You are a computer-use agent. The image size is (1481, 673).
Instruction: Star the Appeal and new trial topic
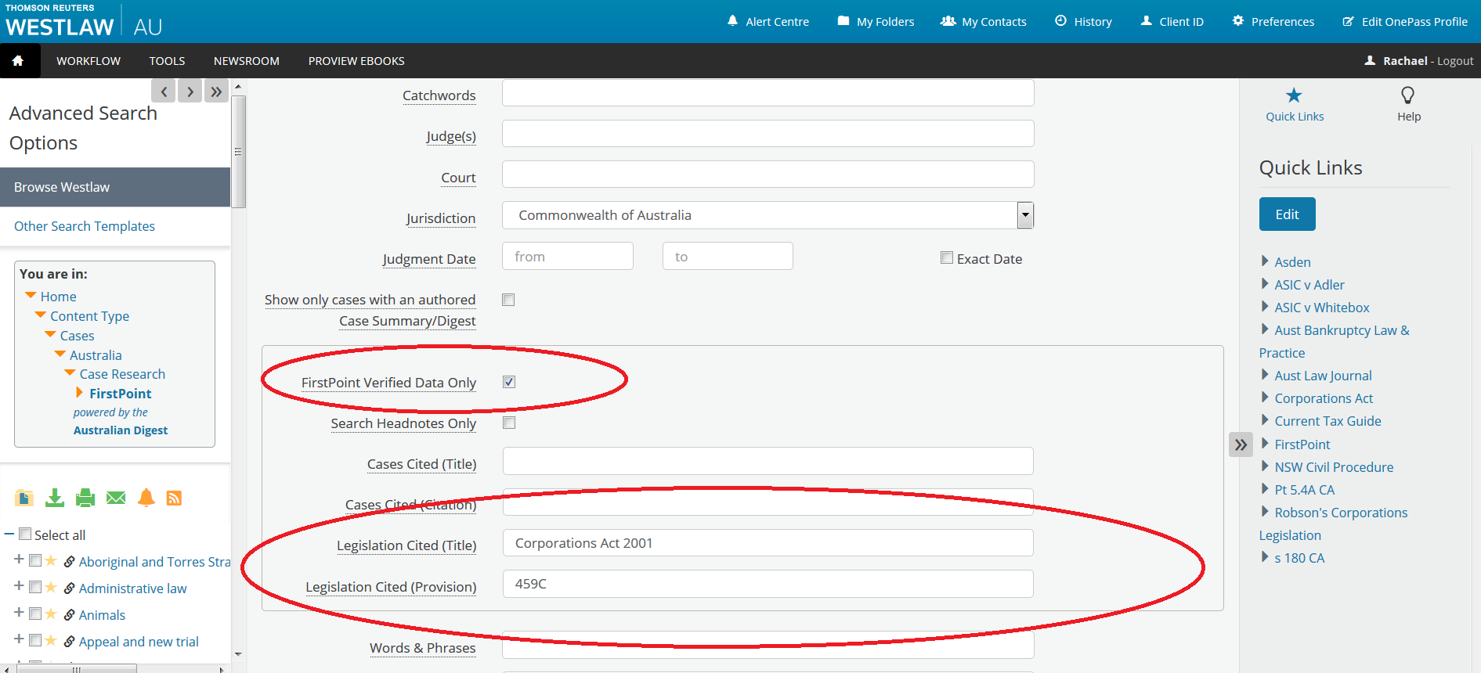(51, 640)
